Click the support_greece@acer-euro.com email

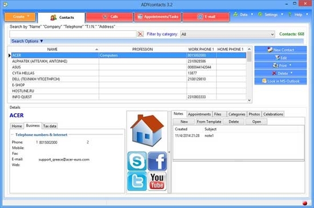coord(64,160)
